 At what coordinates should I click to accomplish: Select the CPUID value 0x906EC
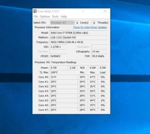coord(58,56)
